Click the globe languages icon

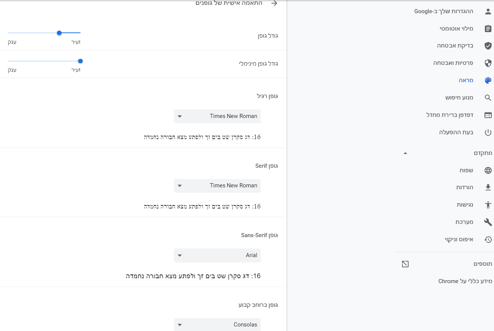[488, 170]
